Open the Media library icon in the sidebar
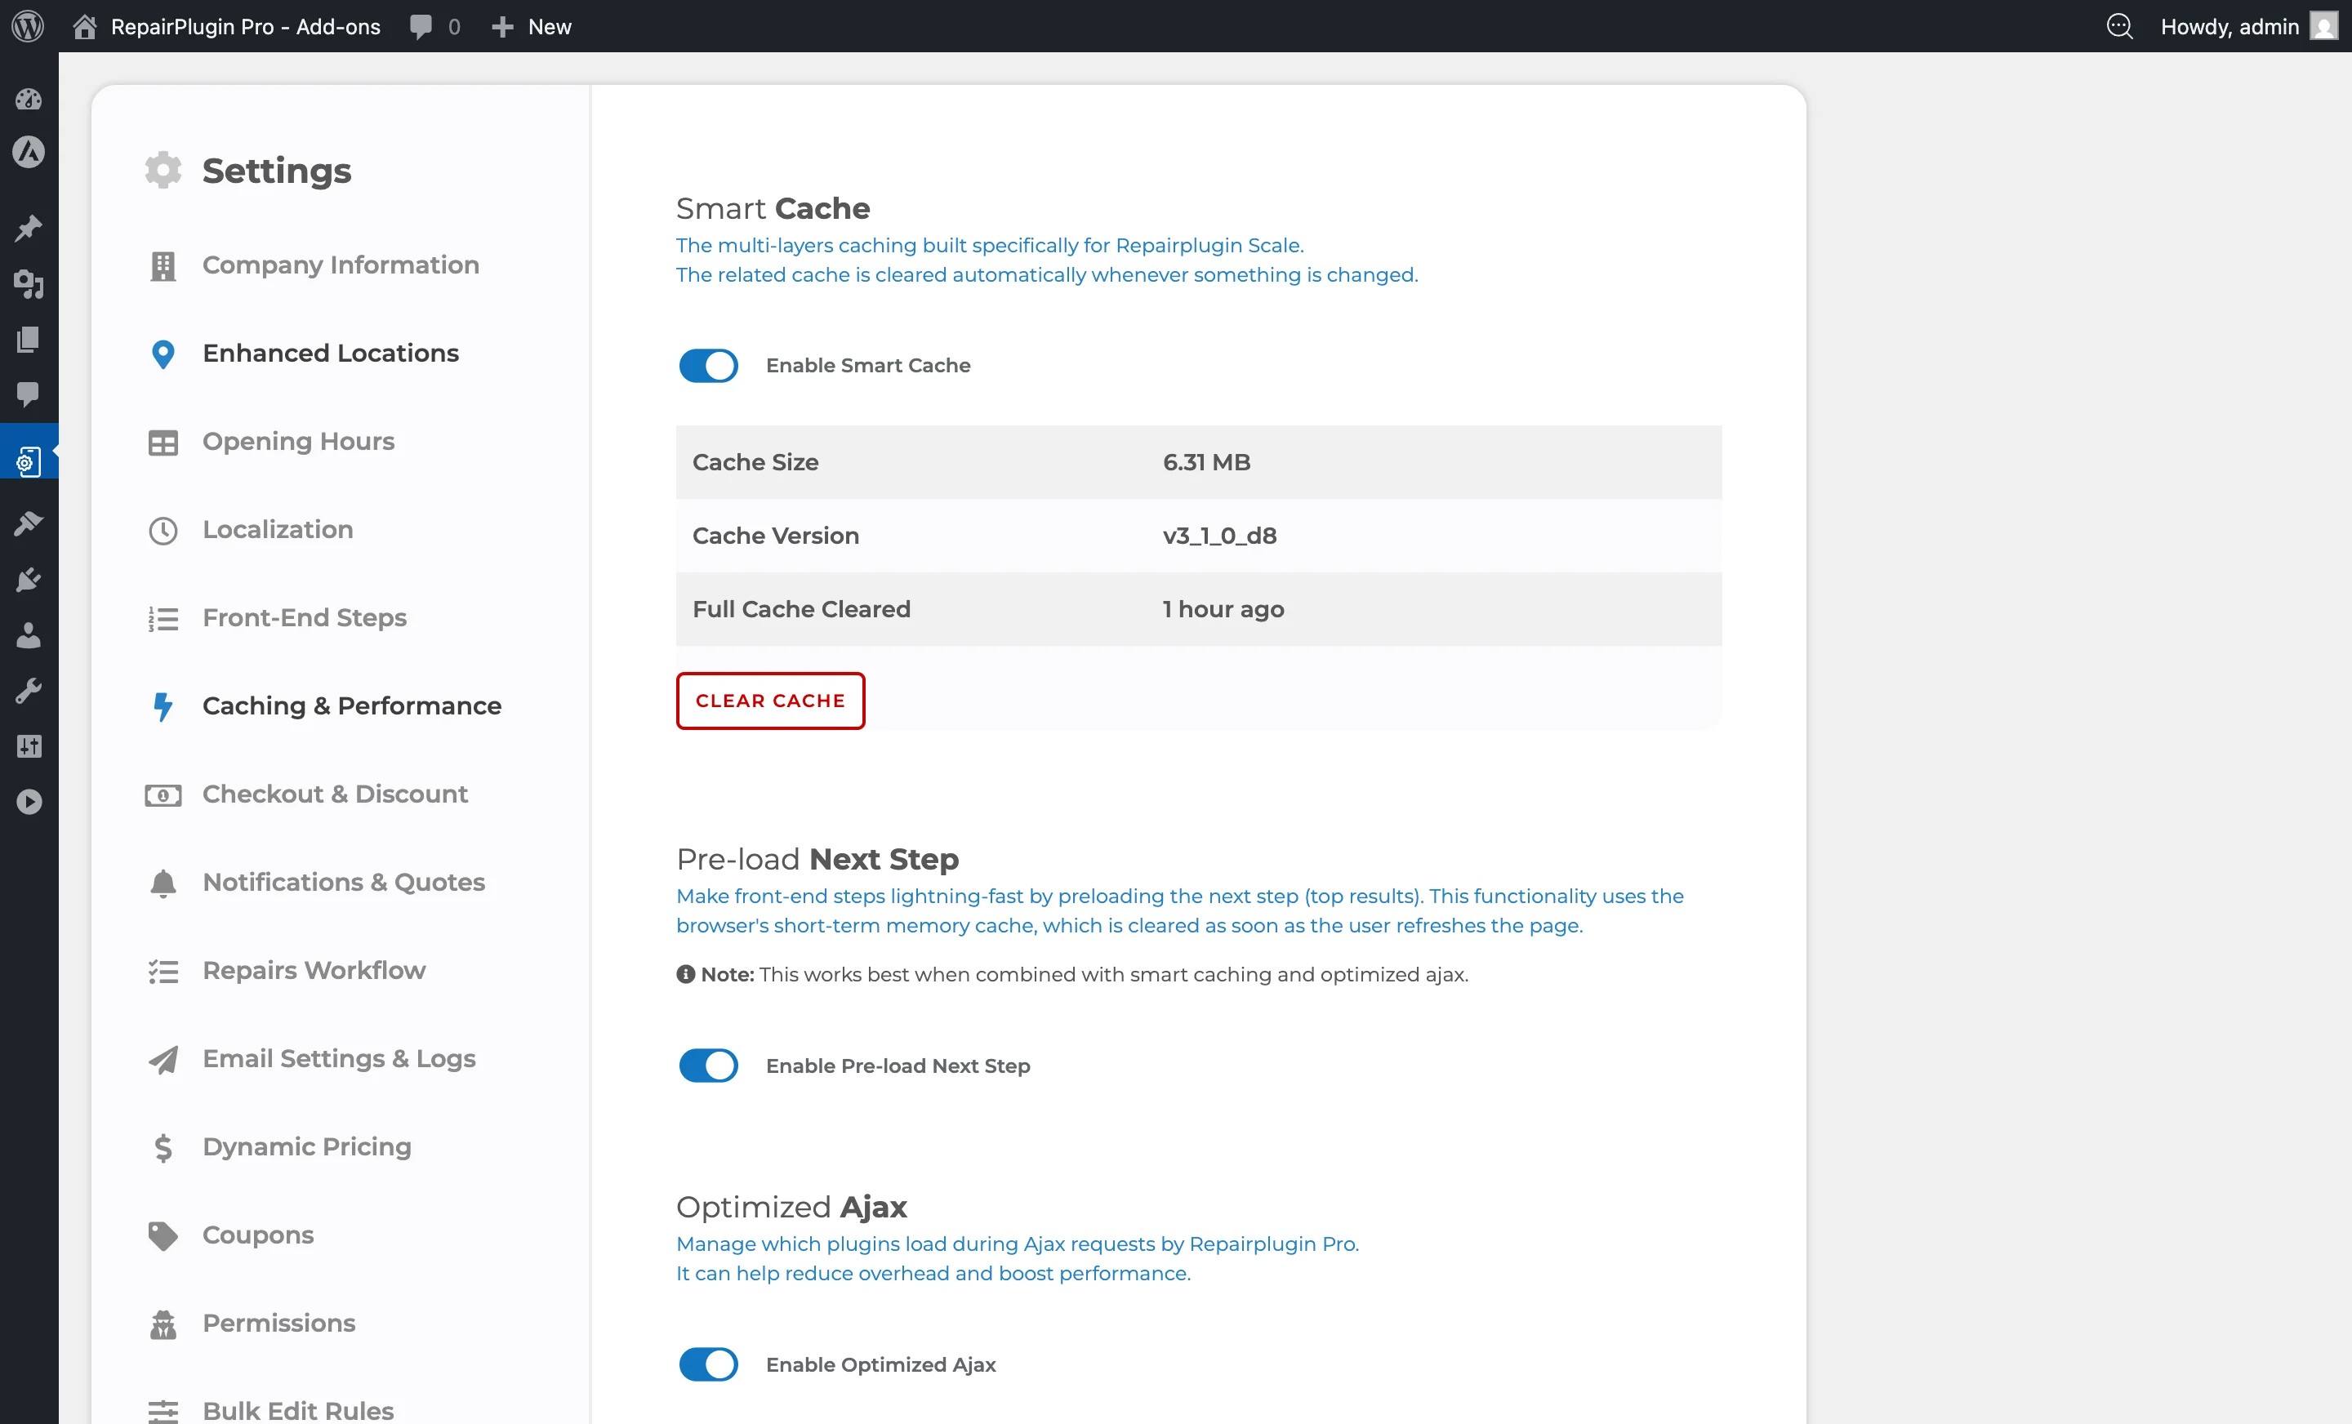This screenshot has height=1424, width=2352. point(29,286)
